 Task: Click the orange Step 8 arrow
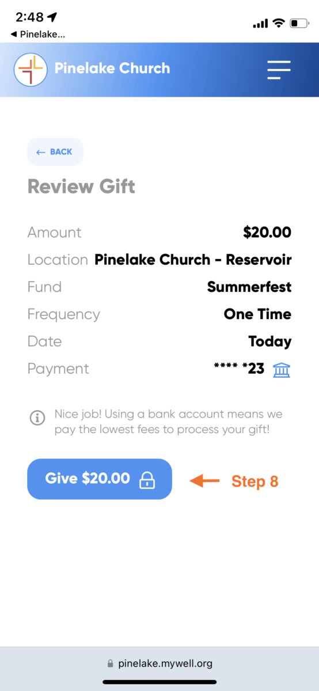(205, 480)
